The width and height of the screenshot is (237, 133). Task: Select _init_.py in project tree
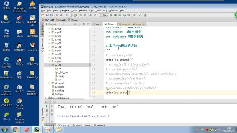(x=62, y=72)
